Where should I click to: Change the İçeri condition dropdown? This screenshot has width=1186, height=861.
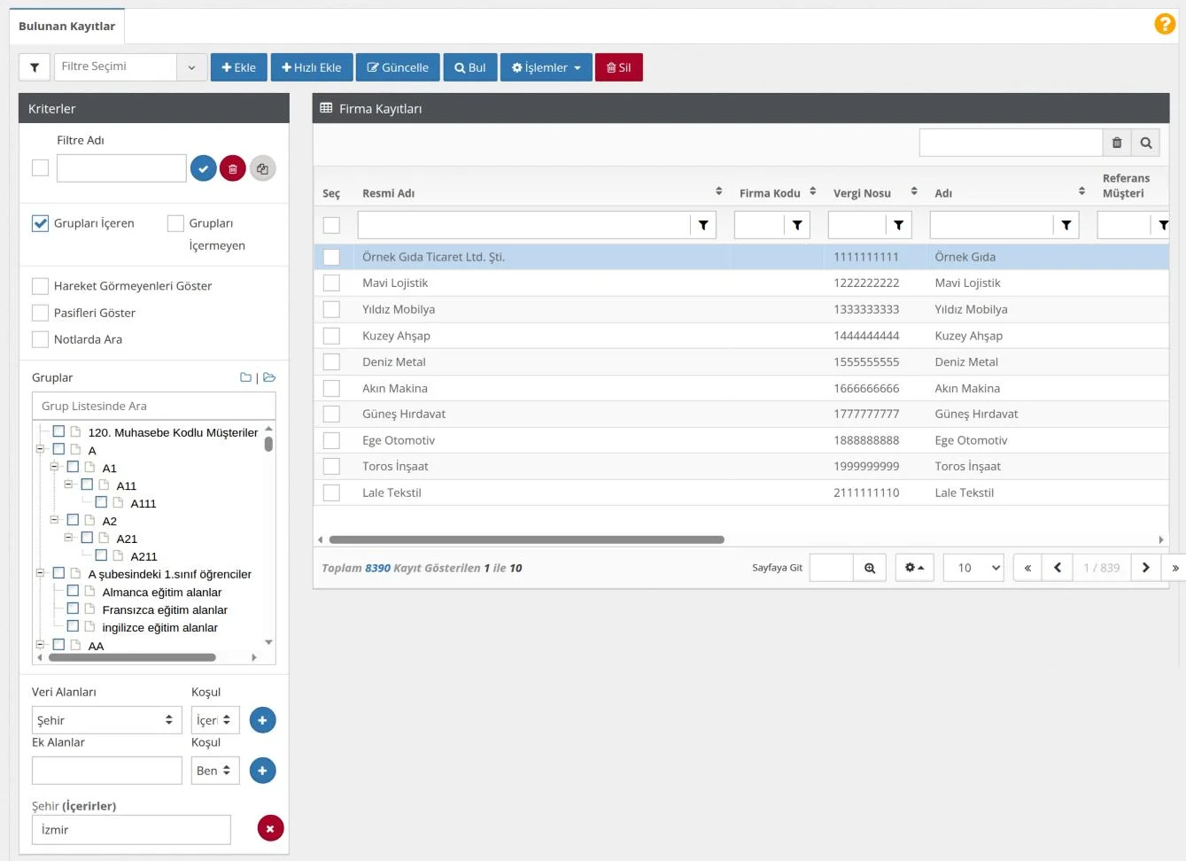(215, 720)
